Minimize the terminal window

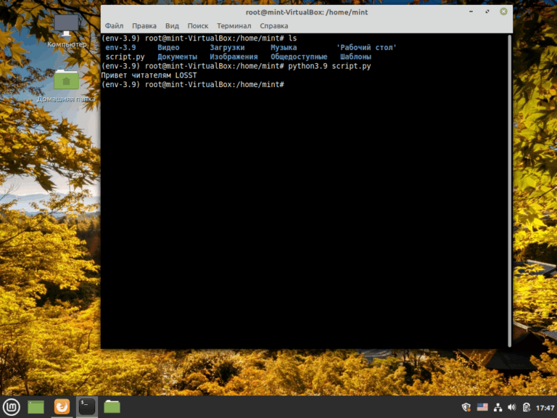[471, 12]
